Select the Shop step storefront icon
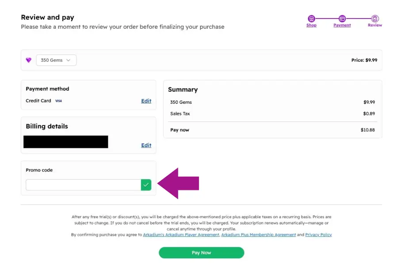 [312, 18]
